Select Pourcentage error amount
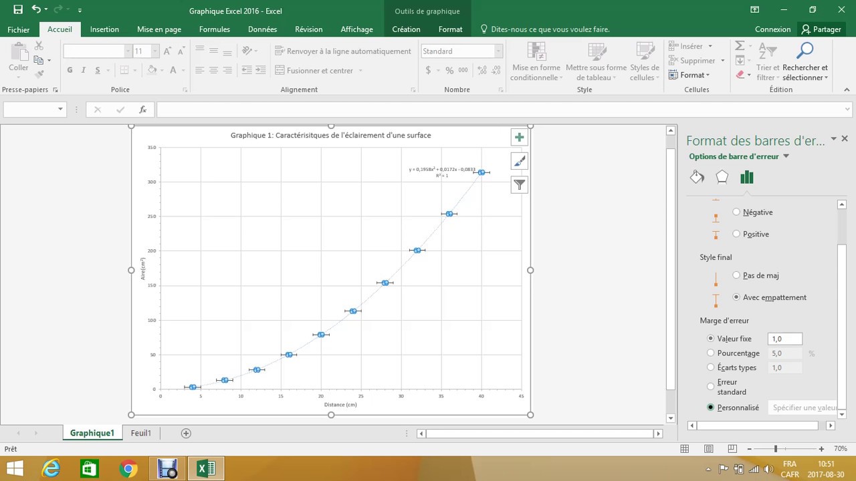 [x=711, y=353]
